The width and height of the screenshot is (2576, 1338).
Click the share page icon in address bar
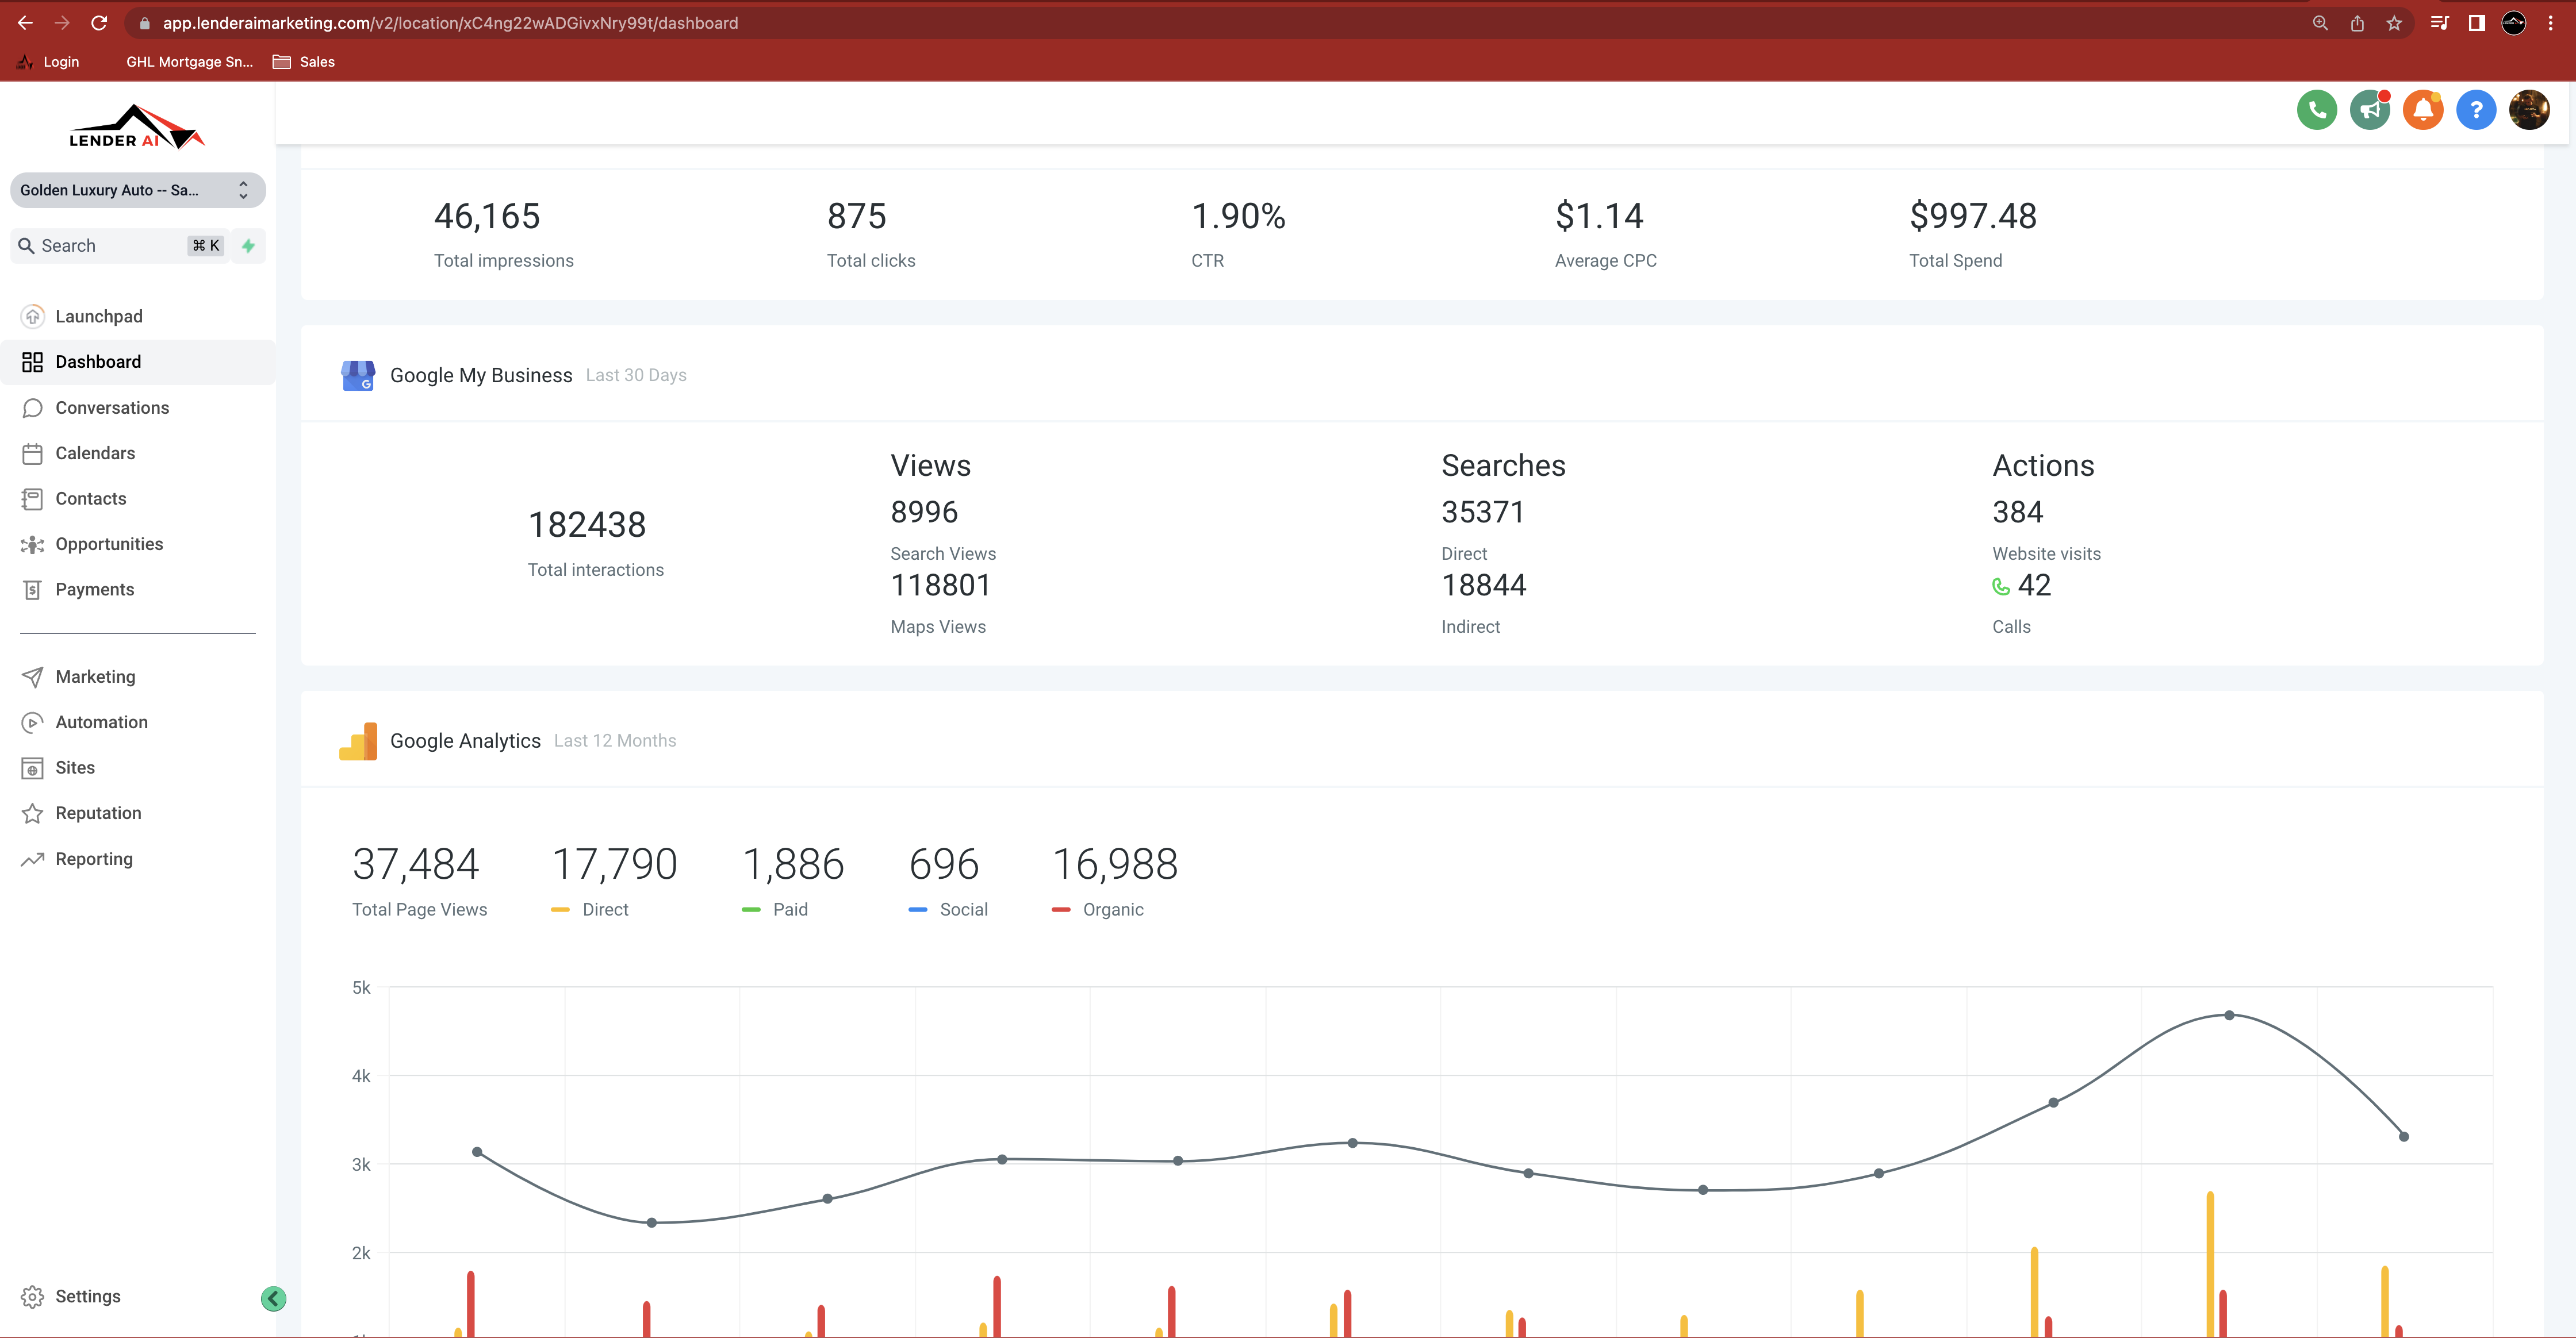[2357, 23]
